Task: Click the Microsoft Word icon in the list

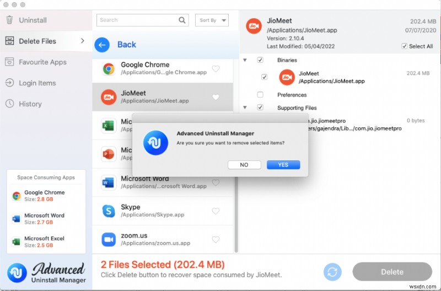Action: click(109, 182)
